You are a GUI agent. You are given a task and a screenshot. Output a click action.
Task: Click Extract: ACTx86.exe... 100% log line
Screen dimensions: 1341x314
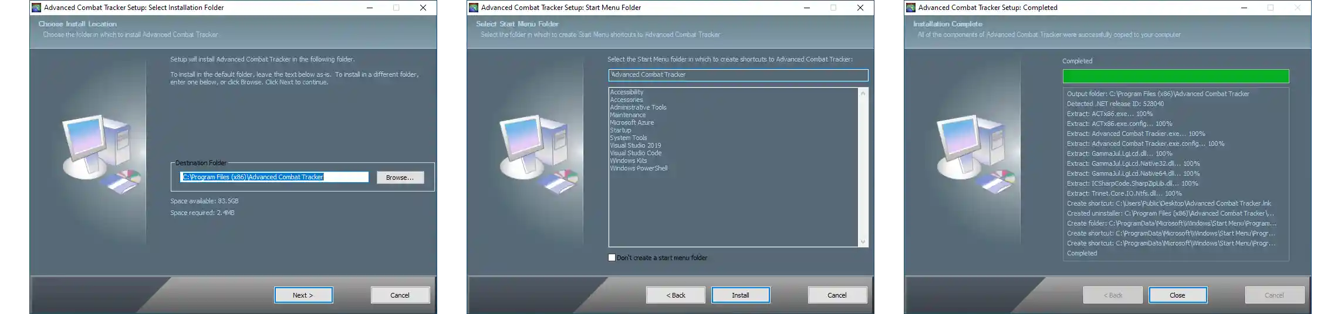click(1110, 114)
